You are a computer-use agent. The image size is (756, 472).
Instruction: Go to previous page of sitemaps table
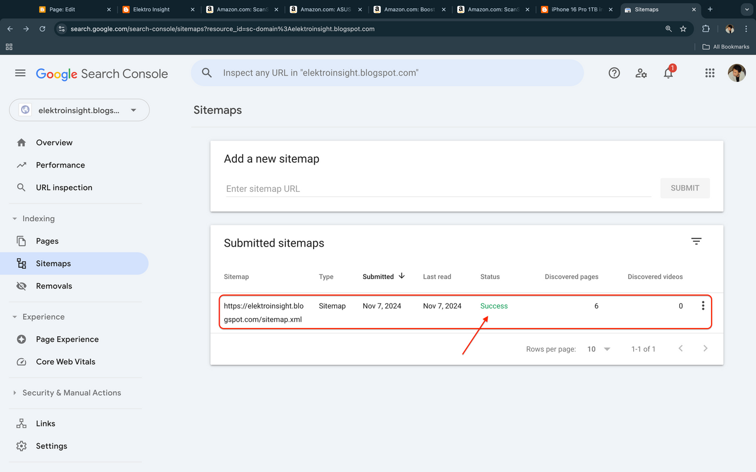pyautogui.click(x=680, y=349)
